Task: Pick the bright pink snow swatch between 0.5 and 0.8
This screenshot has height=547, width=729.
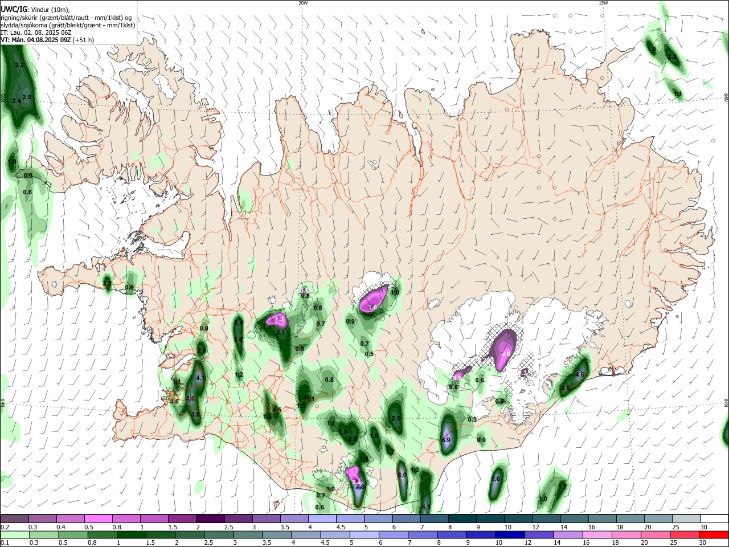Action: click(98, 519)
